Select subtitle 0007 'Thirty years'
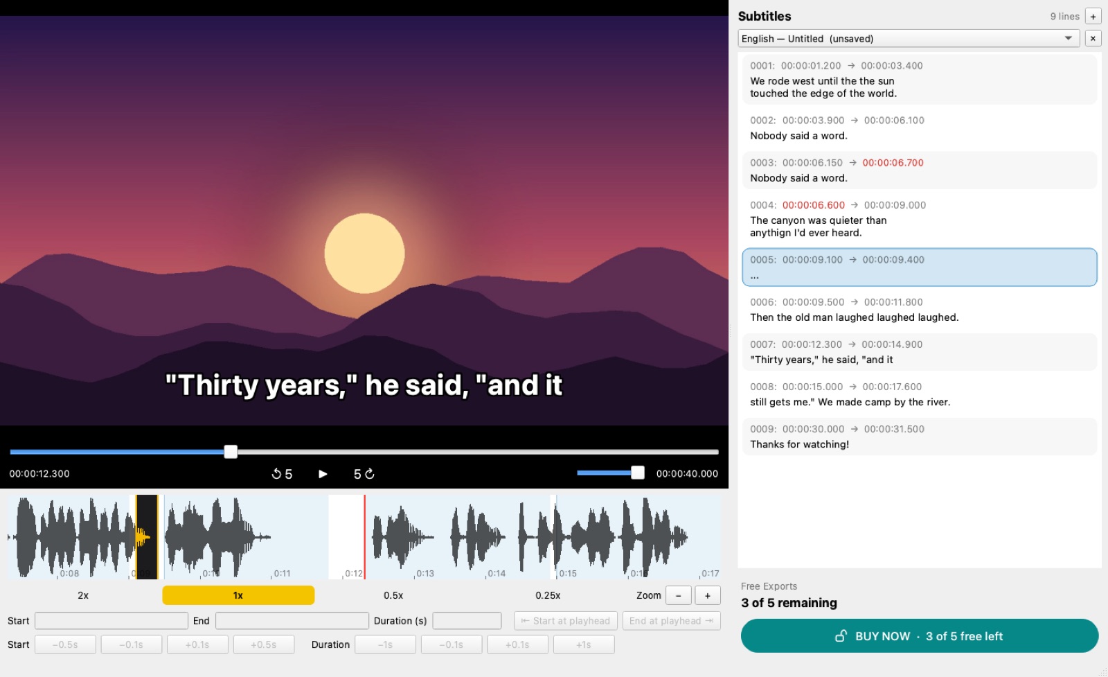Viewport: 1108px width, 677px height. tap(920, 352)
